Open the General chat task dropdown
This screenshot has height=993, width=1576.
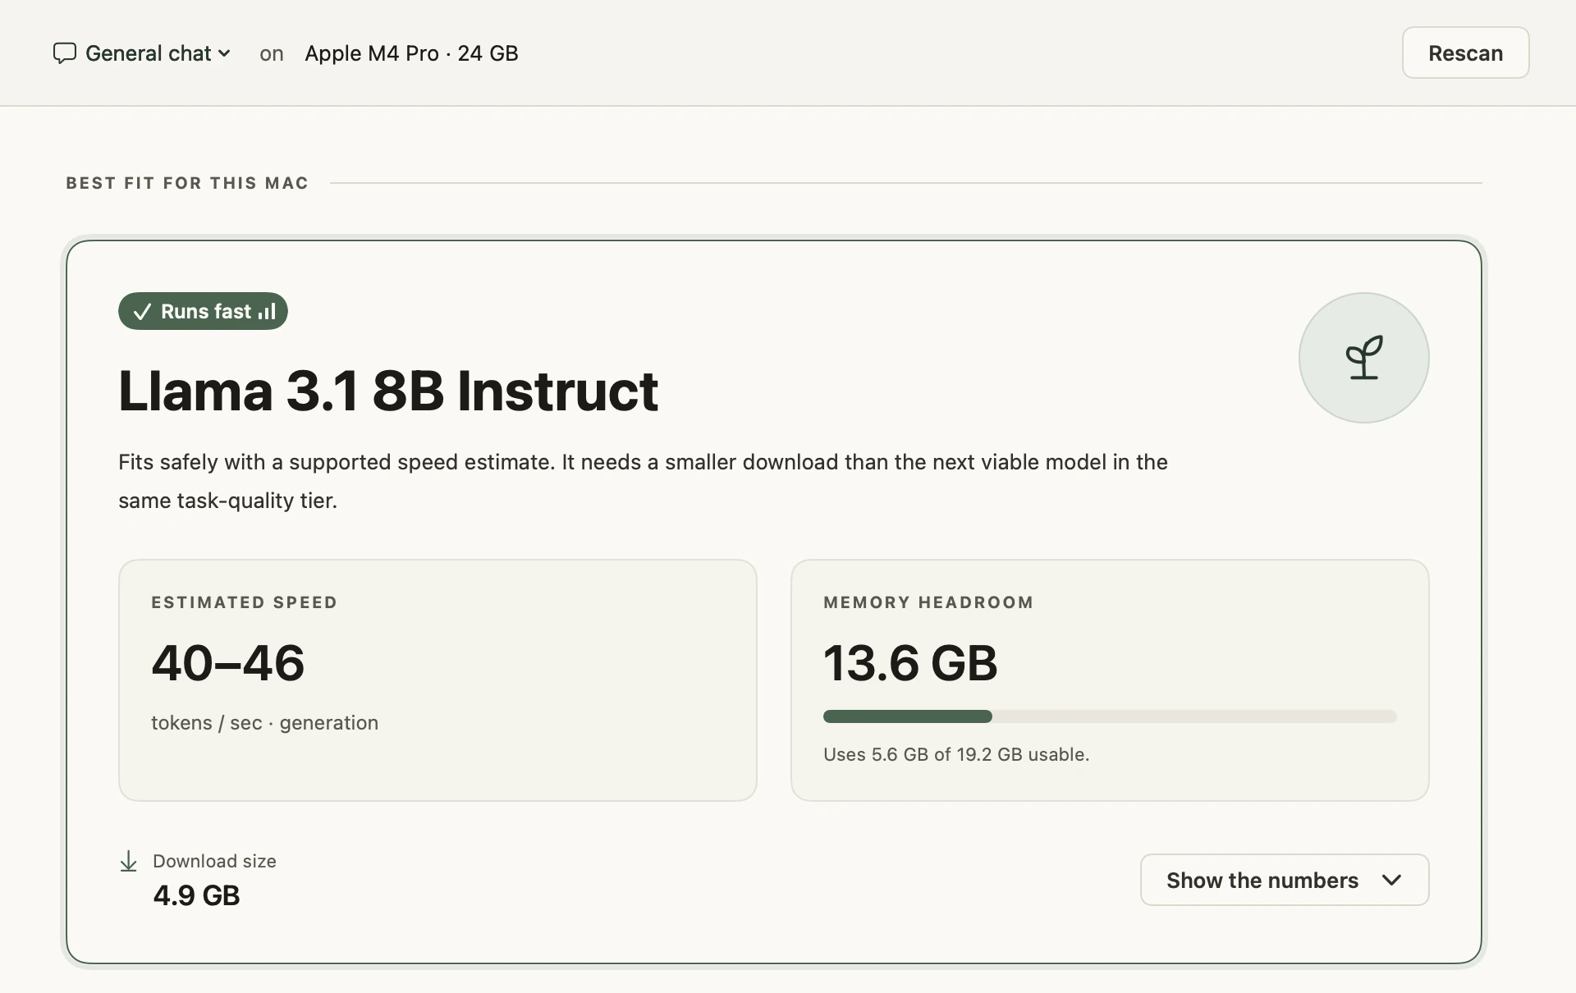click(141, 53)
